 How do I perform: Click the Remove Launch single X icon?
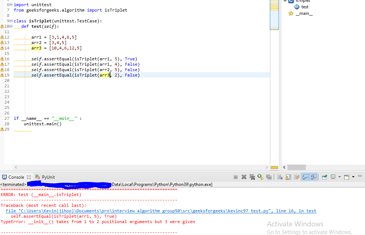244,177
